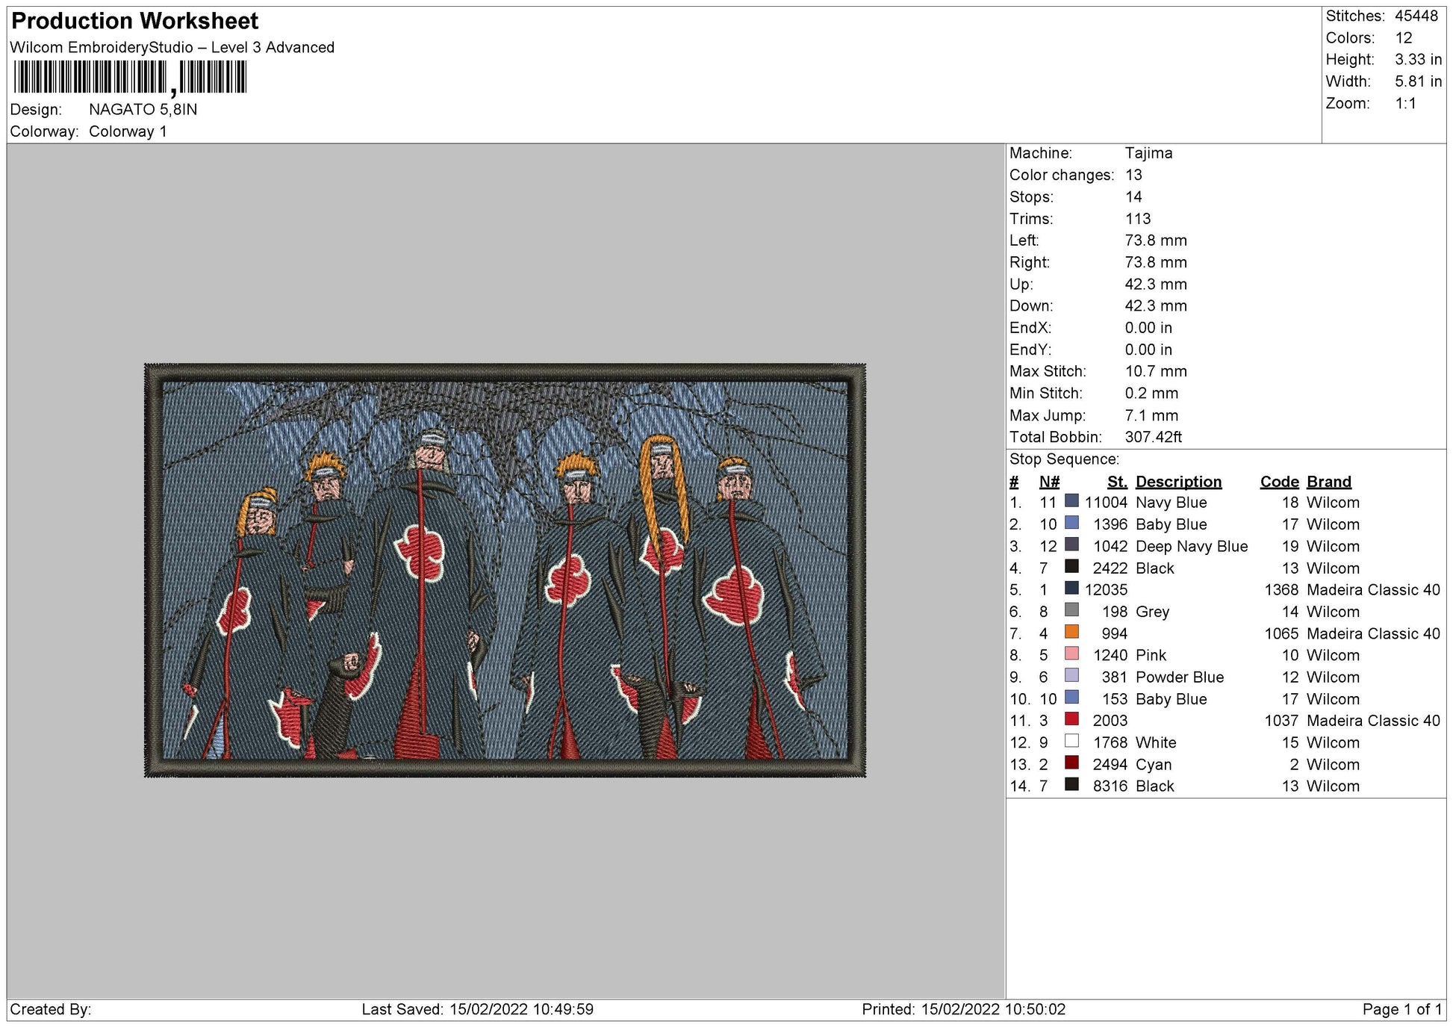
Task: Click the NAGATO 5,8IN design name
Action: (143, 110)
